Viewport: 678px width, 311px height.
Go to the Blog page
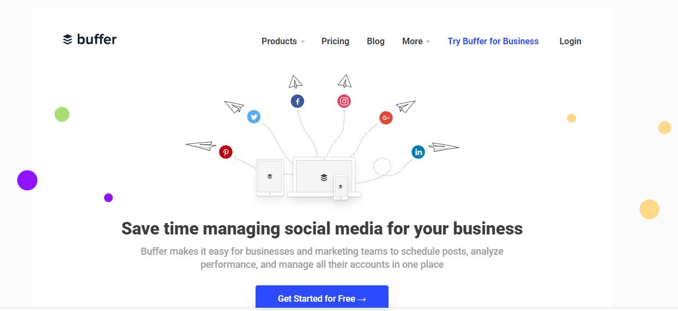click(375, 41)
